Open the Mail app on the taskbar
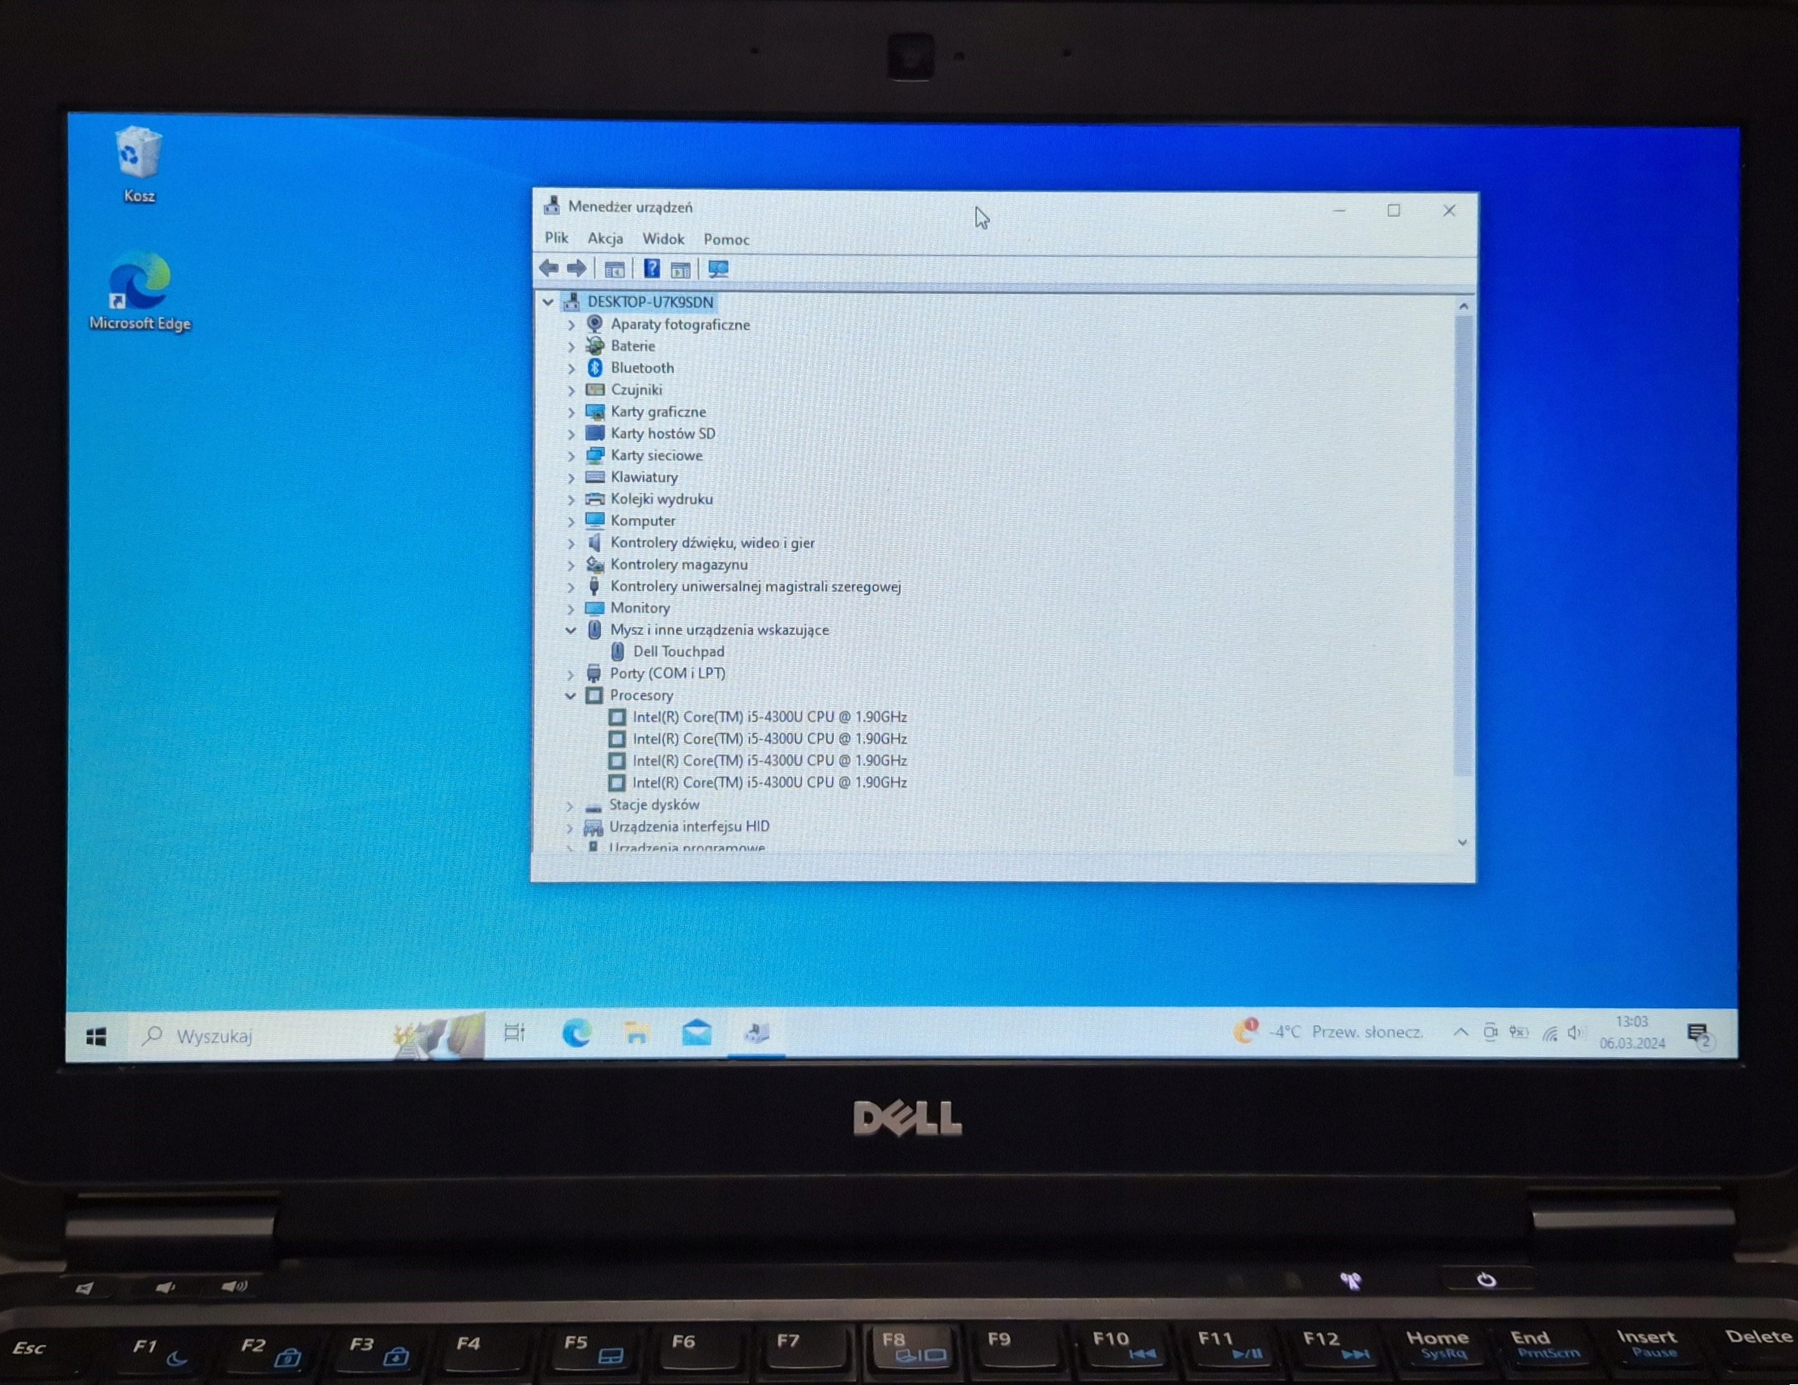This screenshot has width=1798, height=1385. (696, 1033)
